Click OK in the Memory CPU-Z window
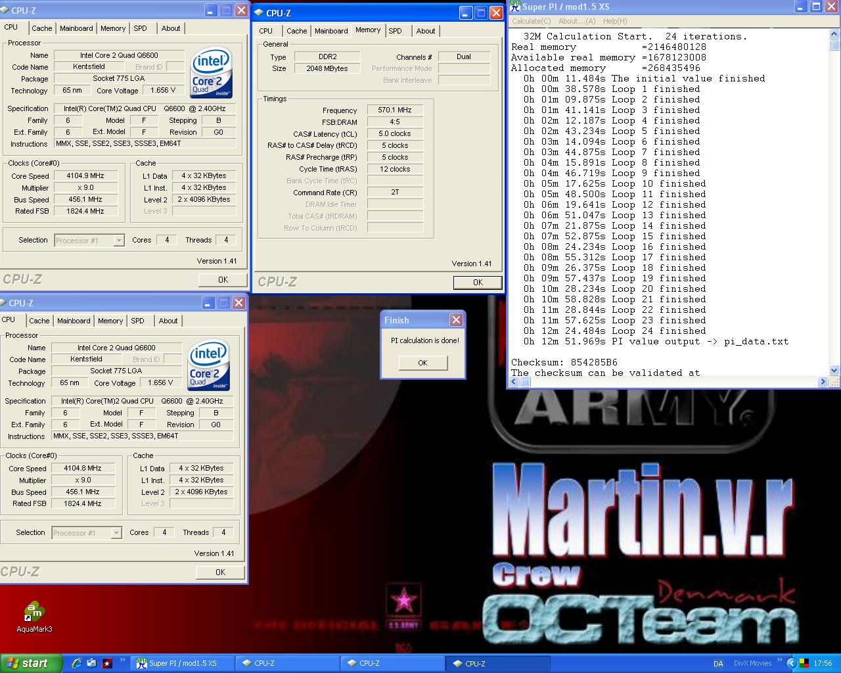841x673 pixels. click(478, 282)
